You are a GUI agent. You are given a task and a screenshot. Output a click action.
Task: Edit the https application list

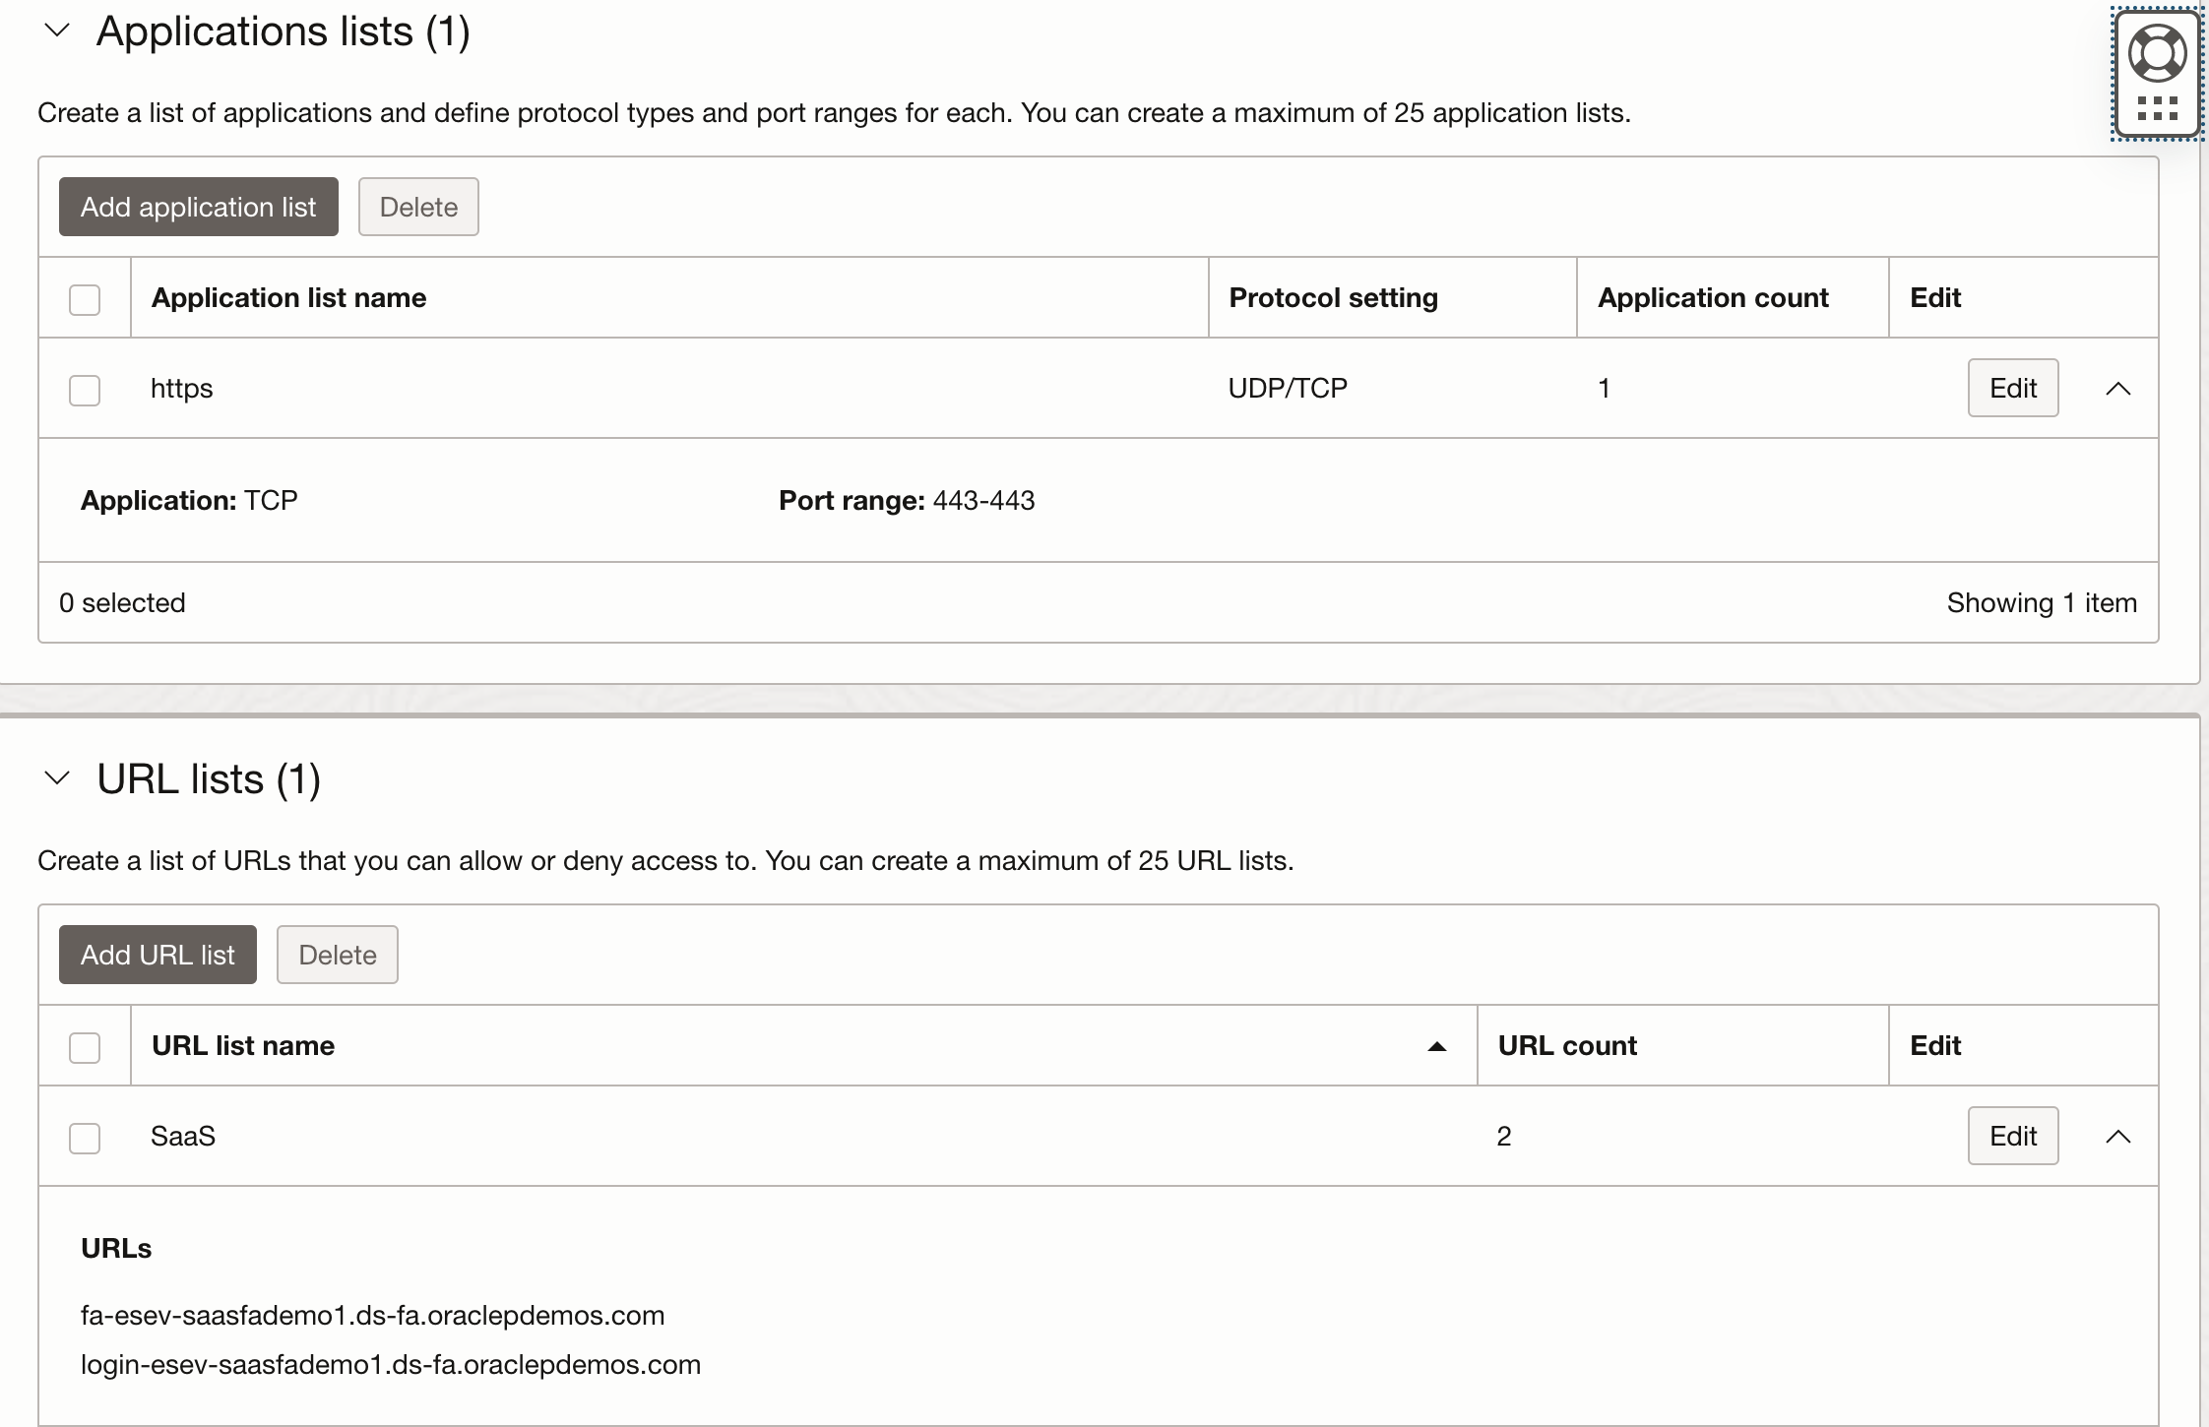point(2012,388)
